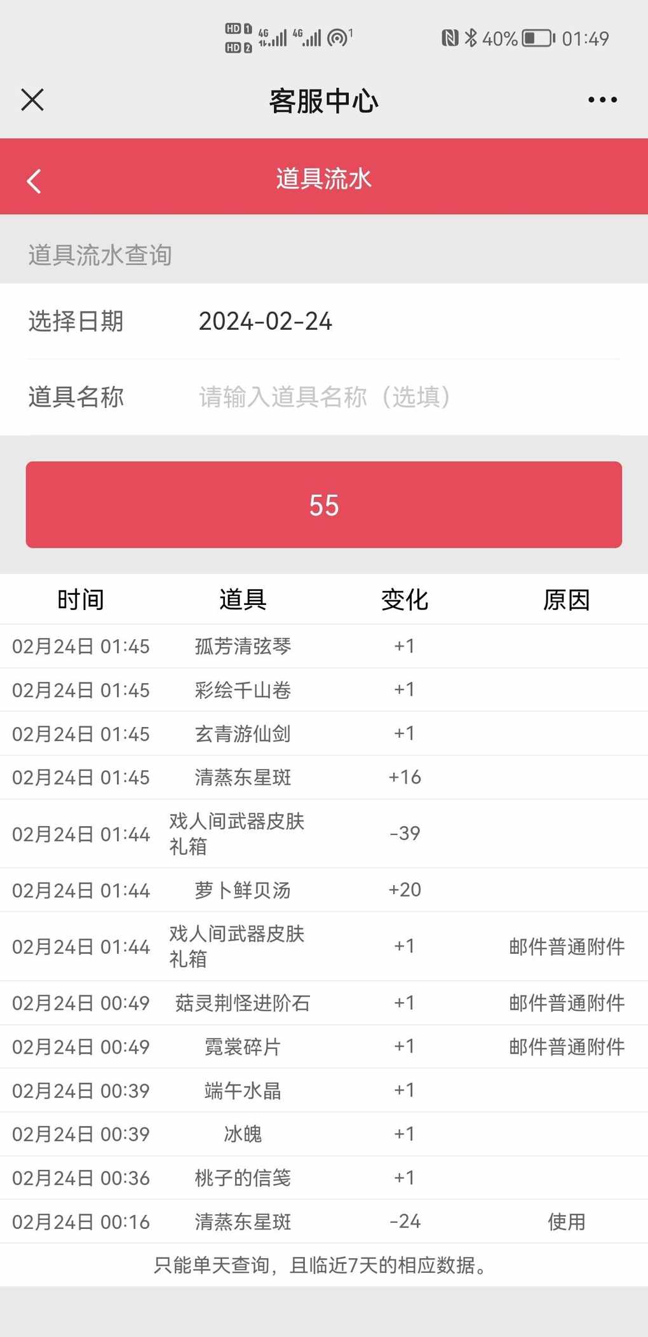Tap the hotspot signal status icon
The width and height of the screenshot is (648, 1337).
pos(339,37)
